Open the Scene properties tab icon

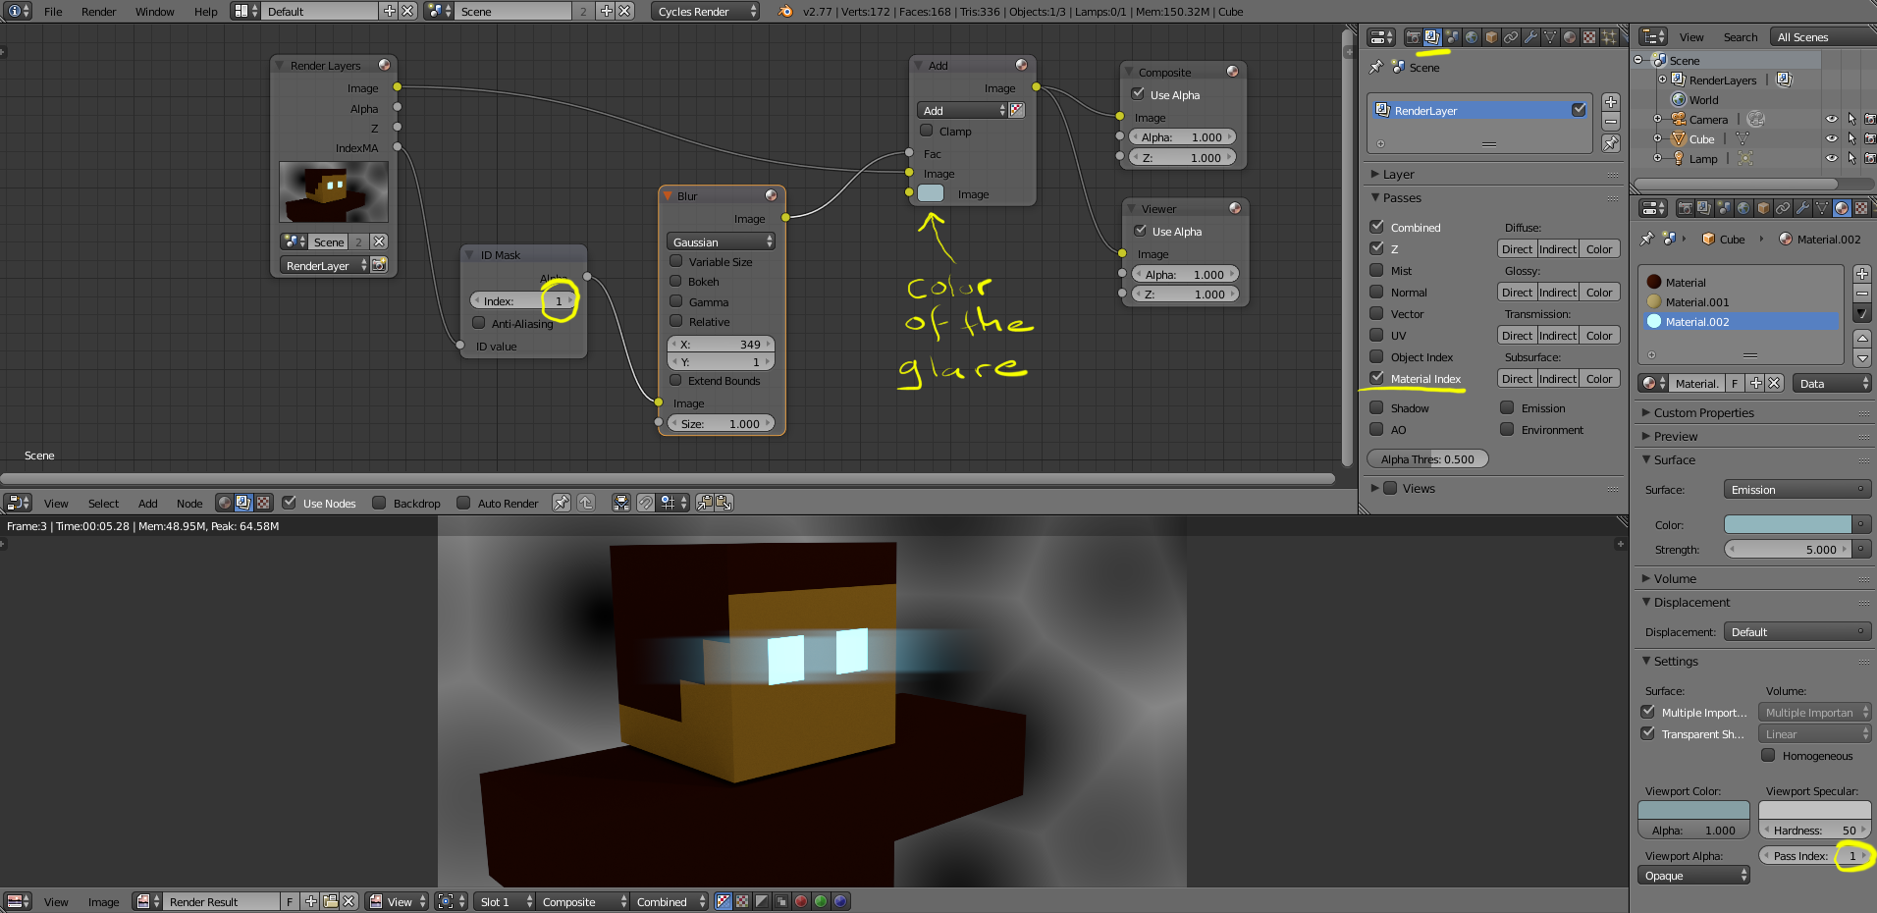click(x=1452, y=37)
